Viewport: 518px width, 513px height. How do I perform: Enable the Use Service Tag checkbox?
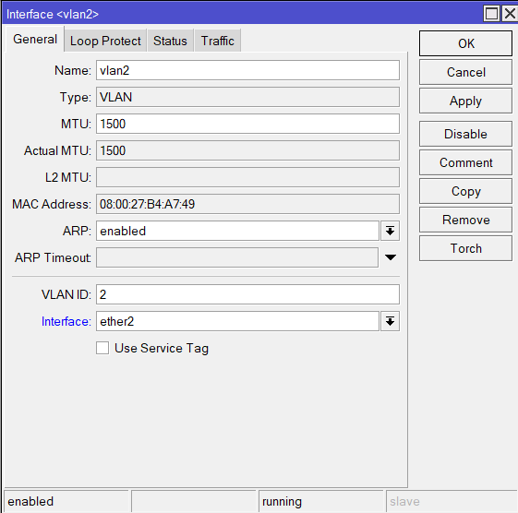(102, 348)
